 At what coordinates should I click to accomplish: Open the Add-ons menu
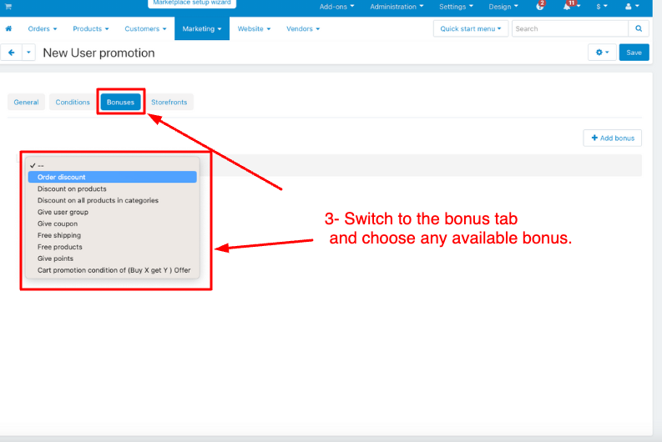(336, 7)
